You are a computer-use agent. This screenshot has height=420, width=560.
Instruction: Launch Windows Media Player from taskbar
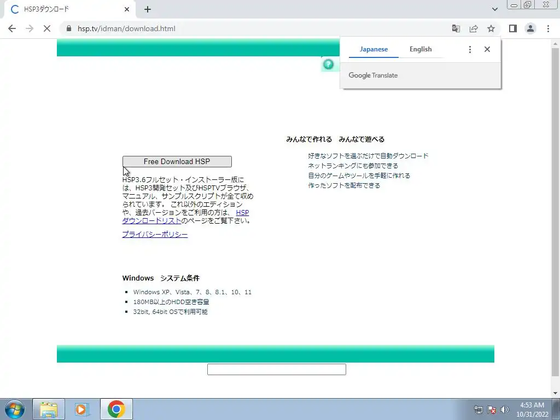82,409
